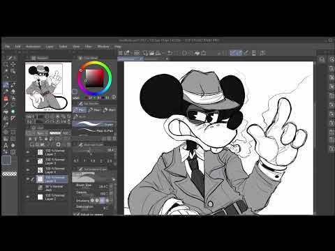335x251 pixels.
Task: Open the Select menu
Action: (63, 47)
